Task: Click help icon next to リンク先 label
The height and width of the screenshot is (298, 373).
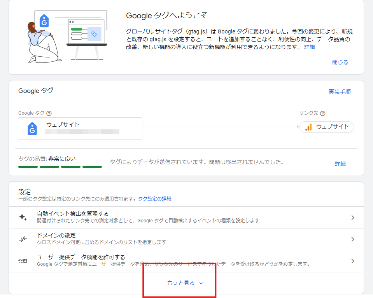Action: (x=322, y=113)
